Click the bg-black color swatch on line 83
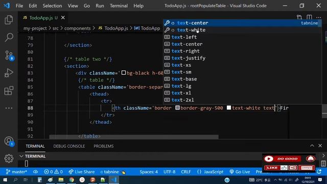The height and width of the screenshot is (184, 327). 124,73
